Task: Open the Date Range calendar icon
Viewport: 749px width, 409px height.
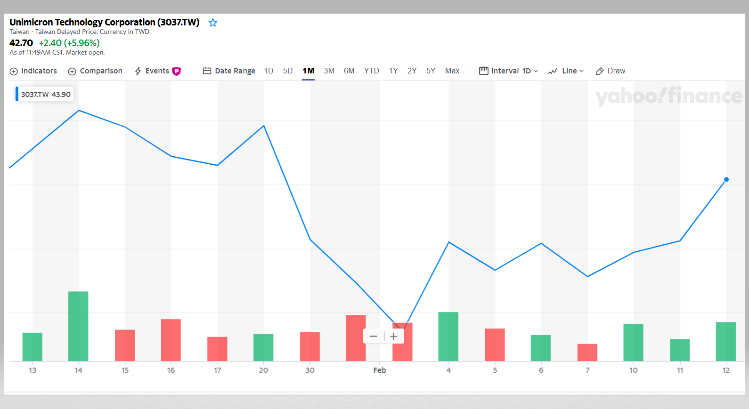Action: (x=207, y=71)
